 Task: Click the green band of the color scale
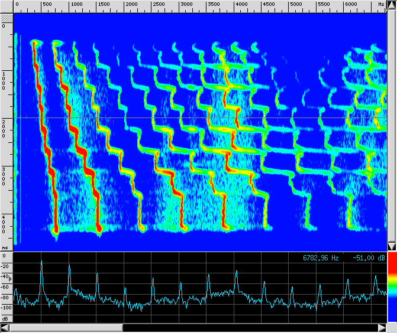pyautogui.click(x=392, y=283)
